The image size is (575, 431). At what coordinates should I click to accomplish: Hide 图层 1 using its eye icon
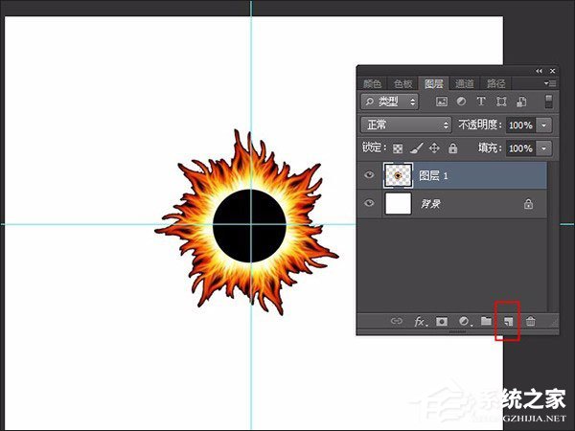pyautogui.click(x=370, y=175)
